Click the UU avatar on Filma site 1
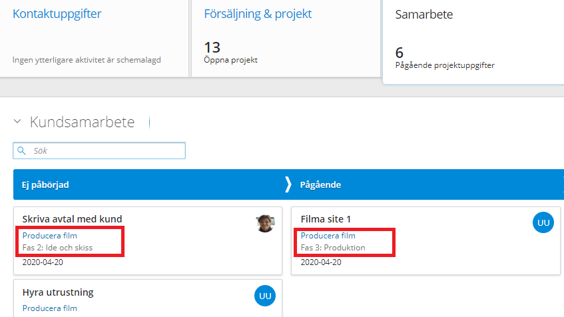Screen dimensions: 564x317 pyautogui.click(x=543, y=223)
